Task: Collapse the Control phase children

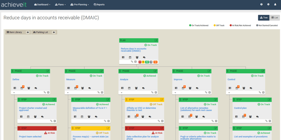Action: click(229, 93)
